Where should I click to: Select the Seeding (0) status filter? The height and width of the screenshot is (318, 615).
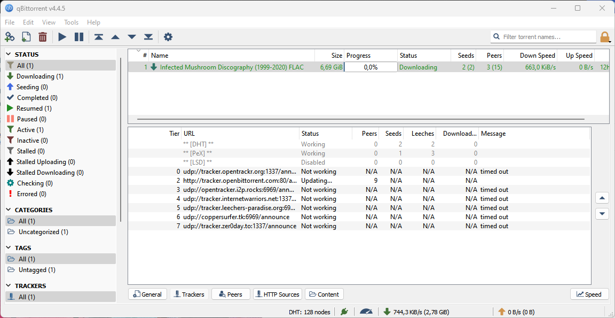61,87
